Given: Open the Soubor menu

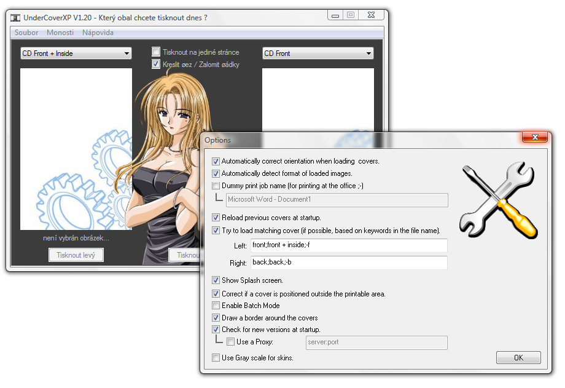Looking at the screenshot, I should click(x=26, y=33).
